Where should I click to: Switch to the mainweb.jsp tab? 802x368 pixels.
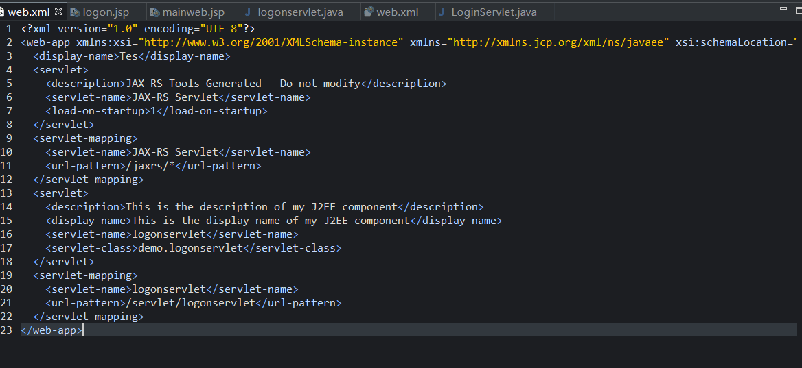click(193, 12)
